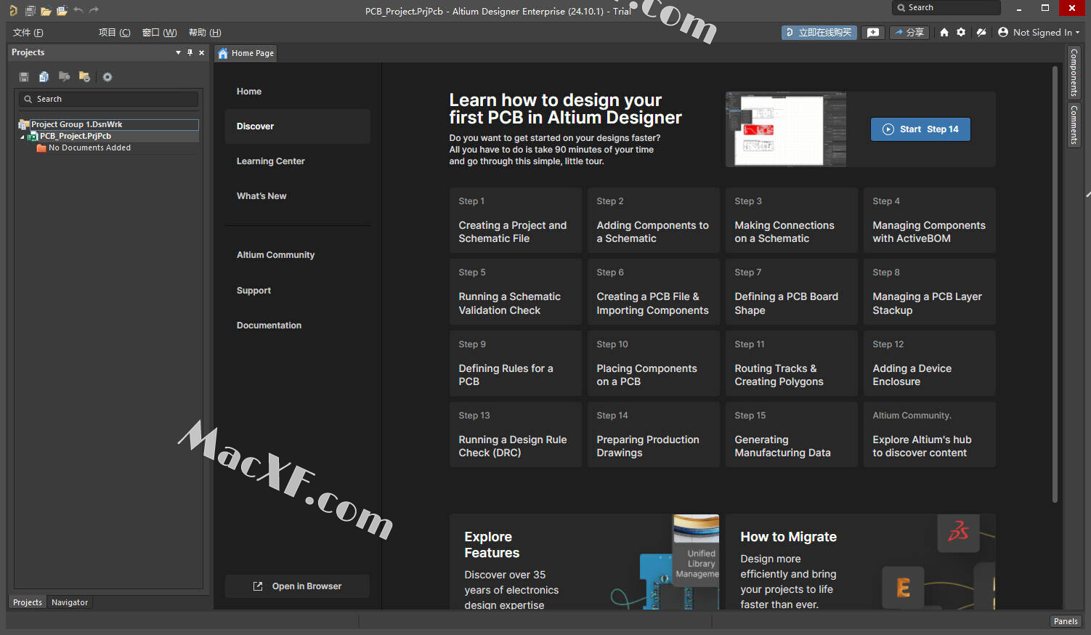The width and height of the screenshot is (1091, 635).
Task: Click the home icon in top-right toolbar
Action: pos(944,33)
